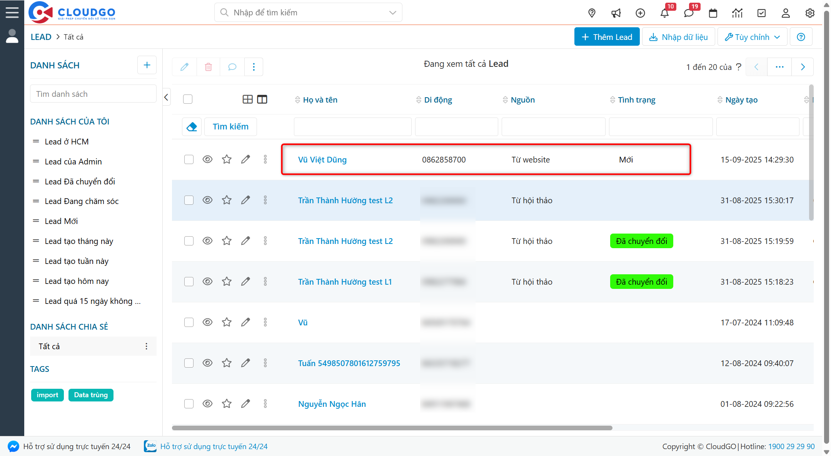The height and width of the screenshot is (456, 831).
Task: Toggle the select-all checkbox in header
Action: (188, 99)
